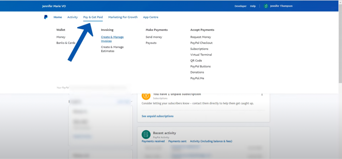
Task: Click the page vertical scrollbar
Action: coord(340,44)
